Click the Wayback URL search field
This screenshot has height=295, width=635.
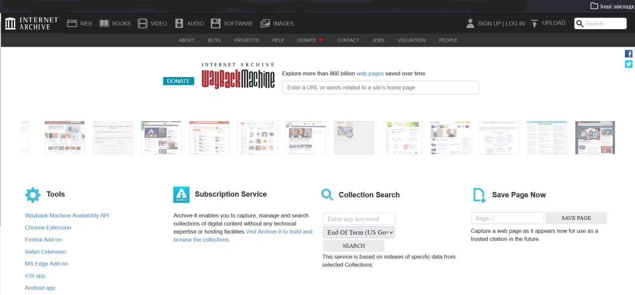(380, 87)
